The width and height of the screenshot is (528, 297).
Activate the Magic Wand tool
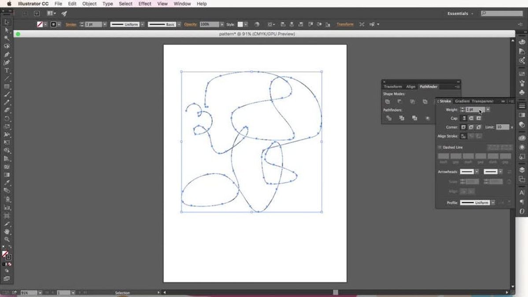pos(6,38)
